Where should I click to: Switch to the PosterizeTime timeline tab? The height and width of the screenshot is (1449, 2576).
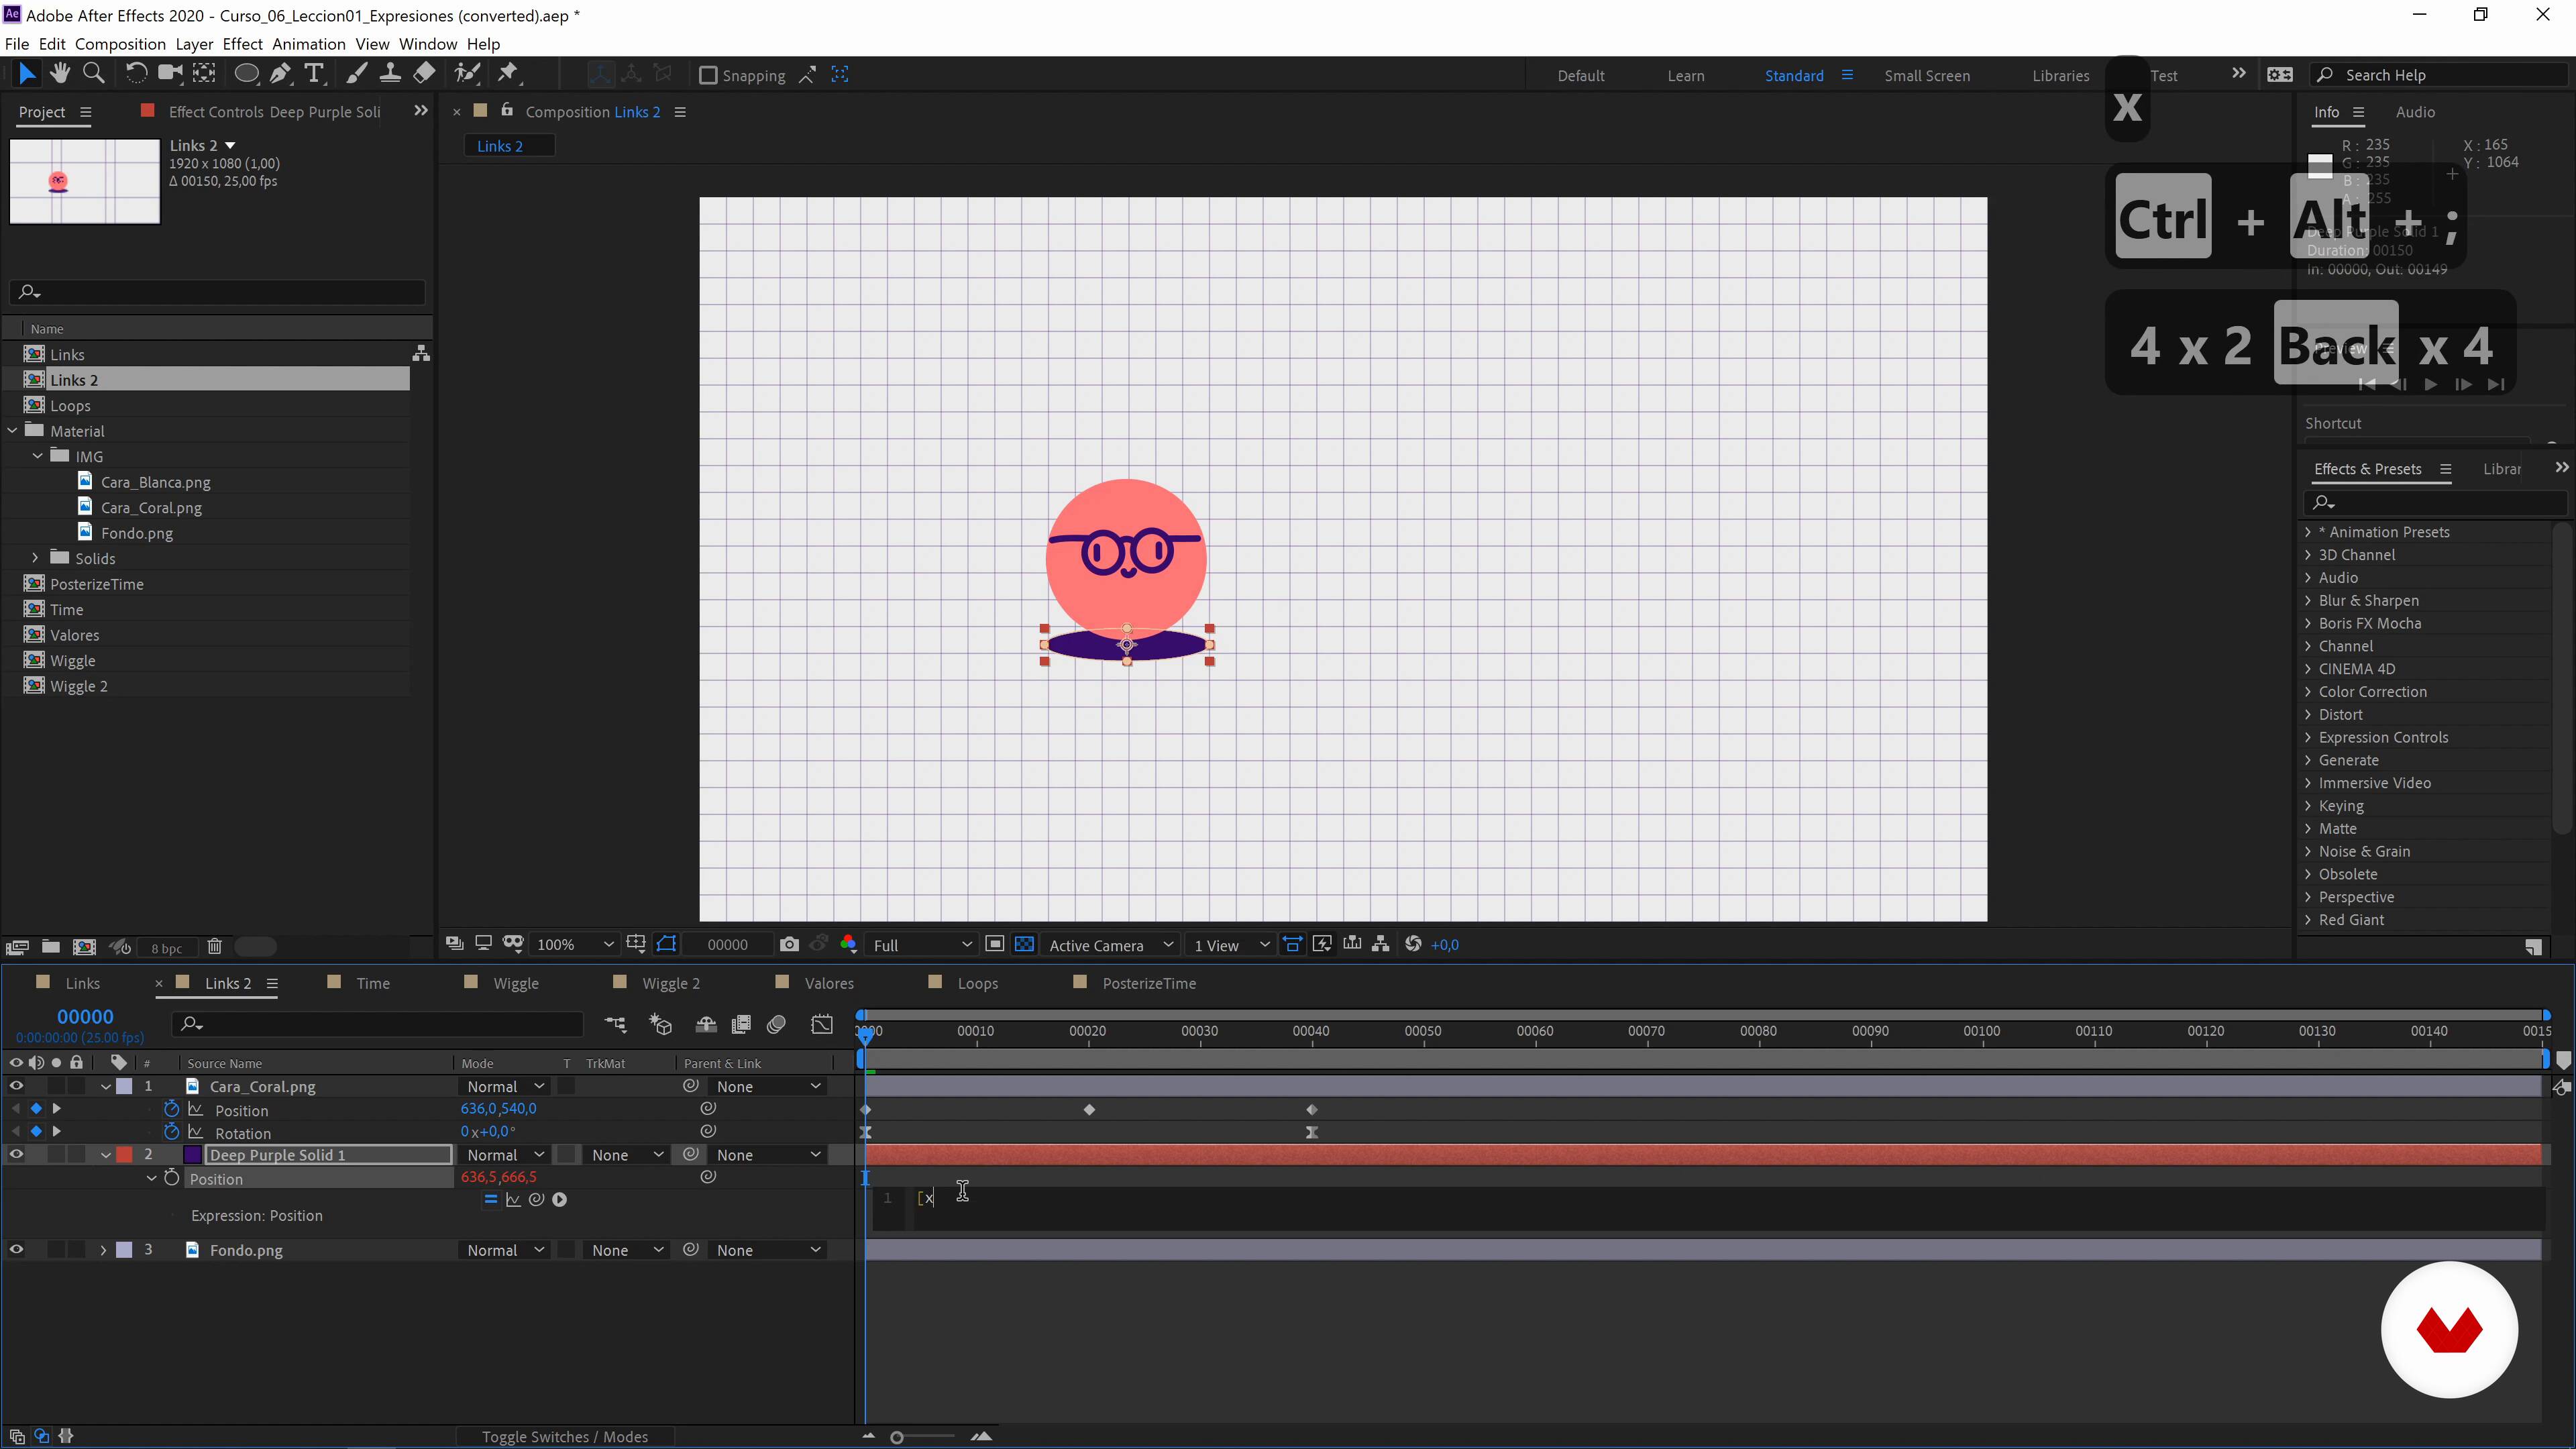(1149, 983)
